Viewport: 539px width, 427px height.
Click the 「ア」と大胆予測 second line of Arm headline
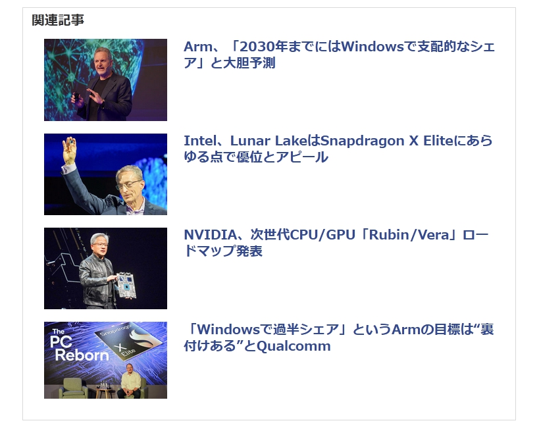pyautogui.click(x=230, y=63)
